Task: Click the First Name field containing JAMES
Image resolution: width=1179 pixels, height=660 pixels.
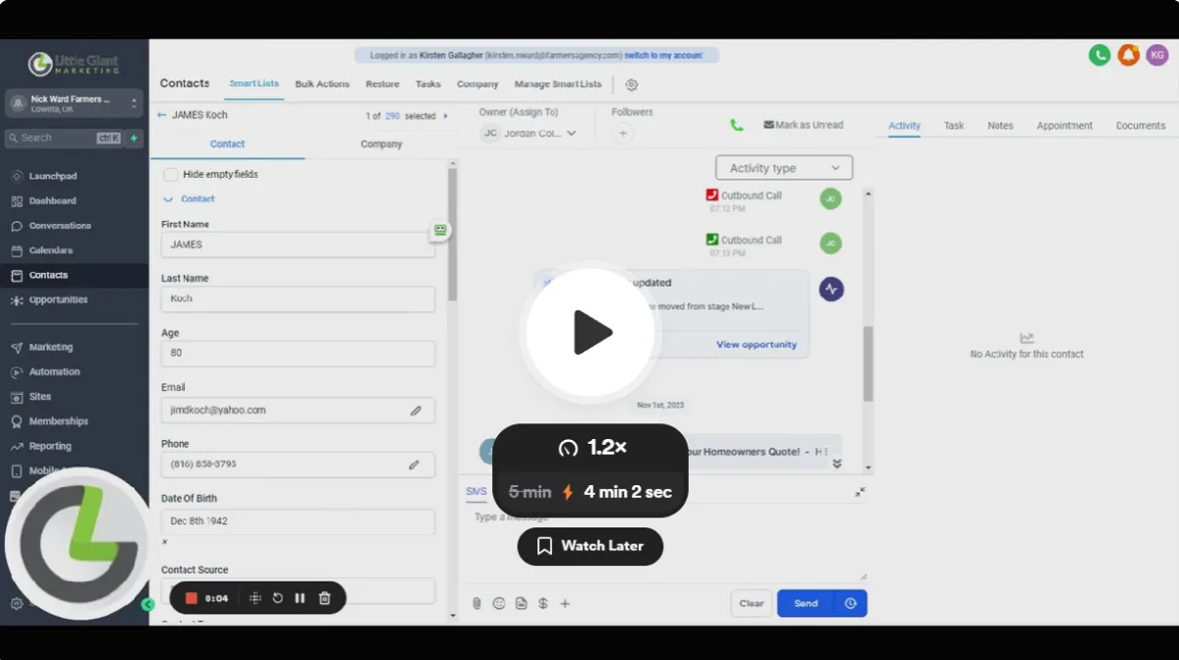Action: [298, 245]
